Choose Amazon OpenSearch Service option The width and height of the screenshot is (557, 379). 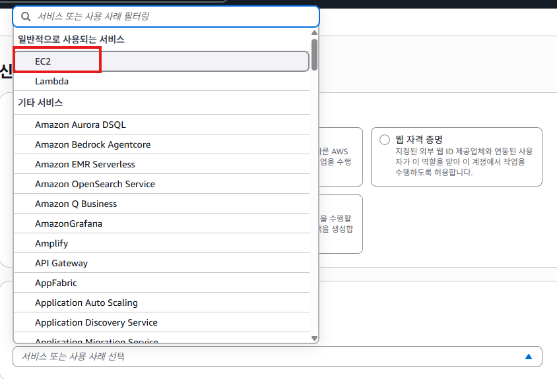[161, 184]
